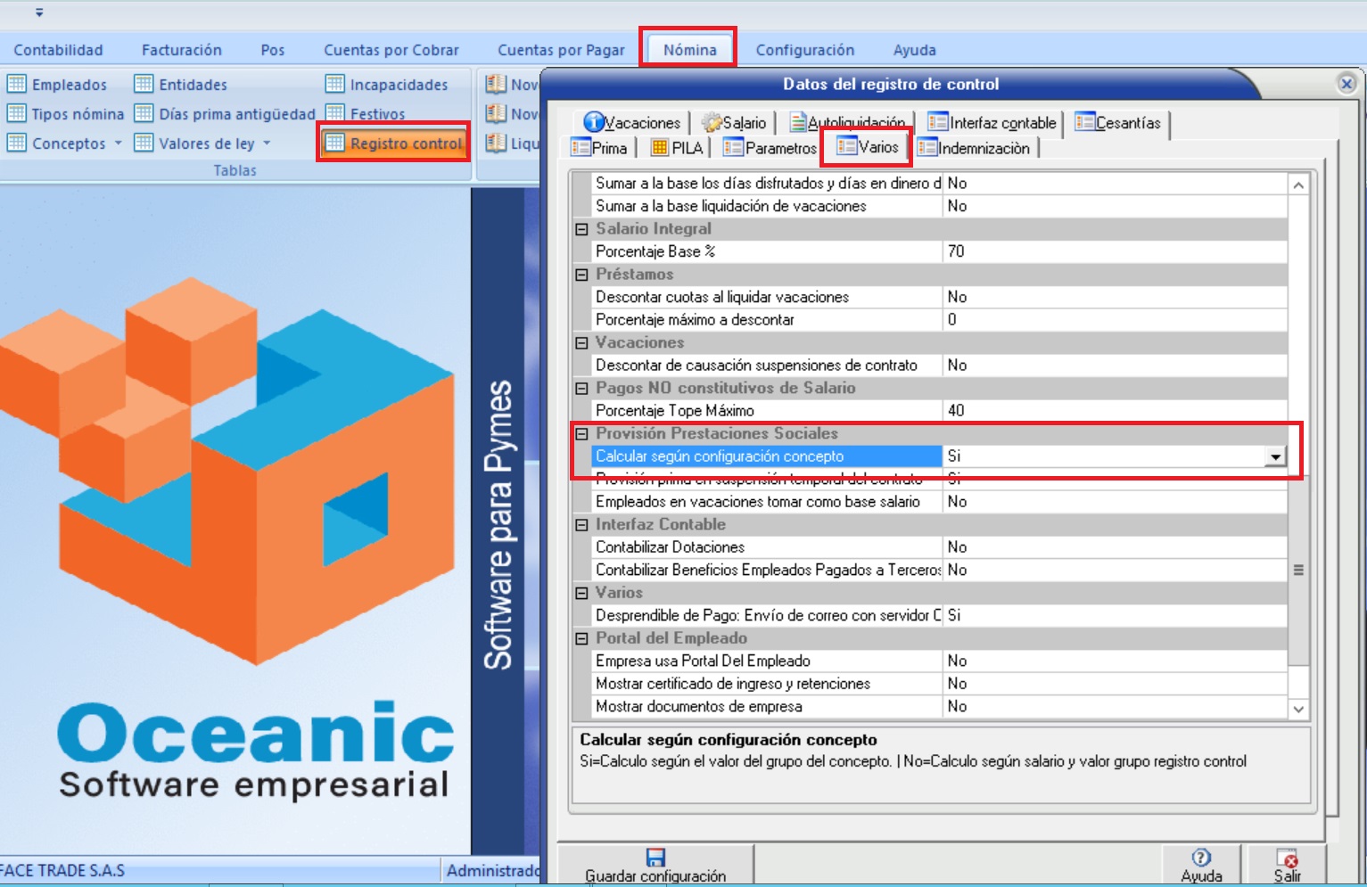The width and height of the screenshot is (1367, 887).
Task: Expand the Valores de ley dropdown
Action: (267, 144)
